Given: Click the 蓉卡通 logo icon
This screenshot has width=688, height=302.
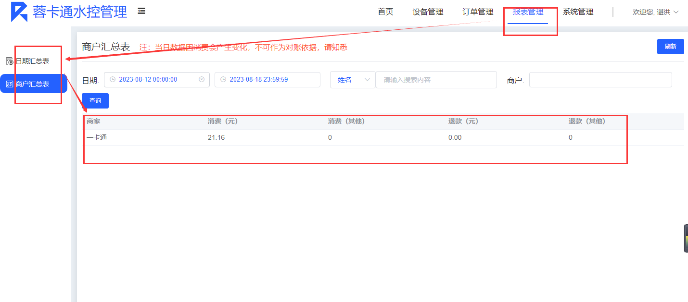Looking at the screenshot, I should point(19,12).
